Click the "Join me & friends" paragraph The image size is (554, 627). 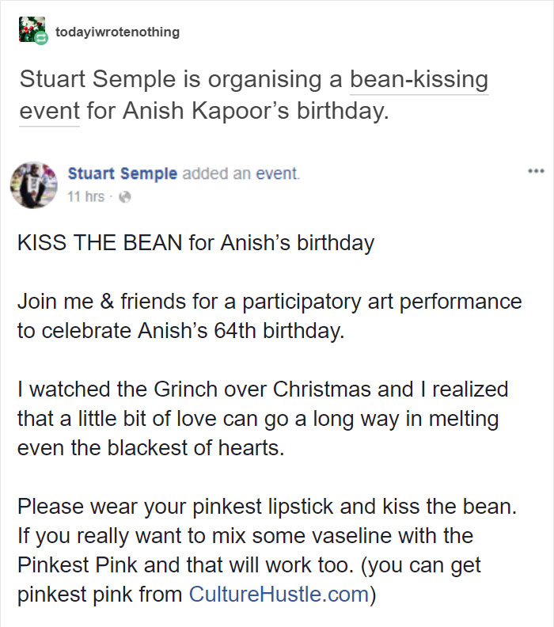tap(269, 302)
